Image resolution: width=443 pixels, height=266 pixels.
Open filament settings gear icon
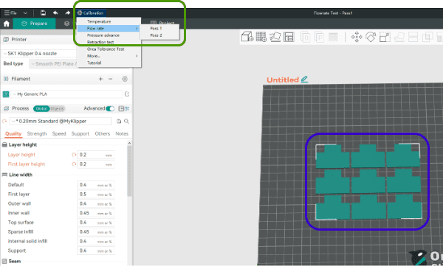(125, 79)
